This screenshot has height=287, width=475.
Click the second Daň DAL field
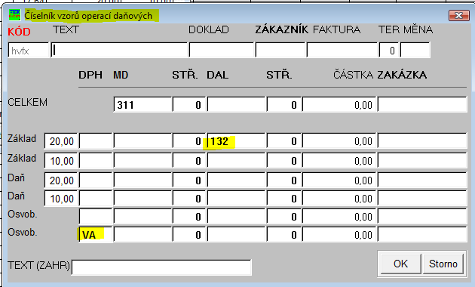tap(236, 199)
